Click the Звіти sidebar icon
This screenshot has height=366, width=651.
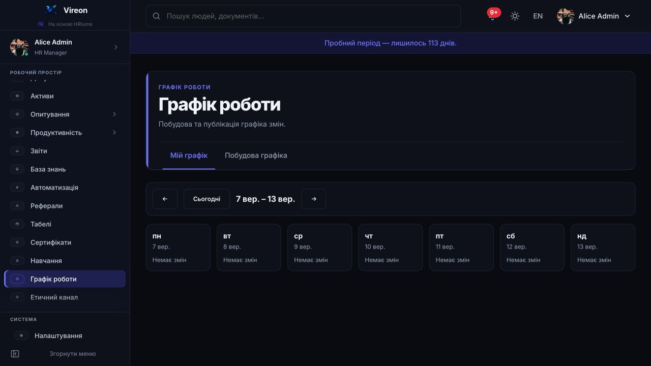point(17,151)
